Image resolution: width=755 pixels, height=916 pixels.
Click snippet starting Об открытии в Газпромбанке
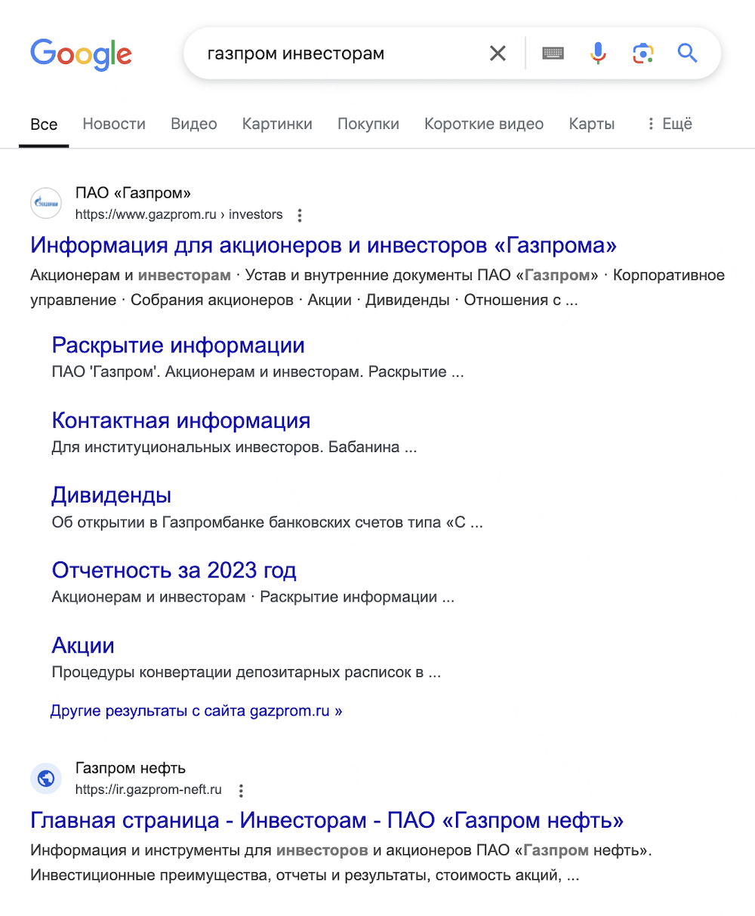(267, 522)
